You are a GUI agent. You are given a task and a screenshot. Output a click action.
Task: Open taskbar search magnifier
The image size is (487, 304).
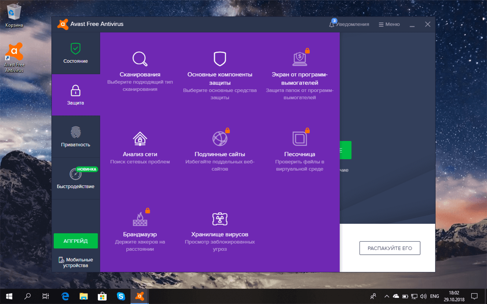tap(27, 296)
